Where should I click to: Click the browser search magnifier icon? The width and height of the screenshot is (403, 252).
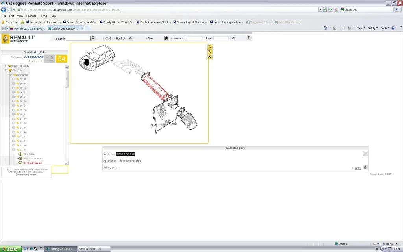point(396,9)
